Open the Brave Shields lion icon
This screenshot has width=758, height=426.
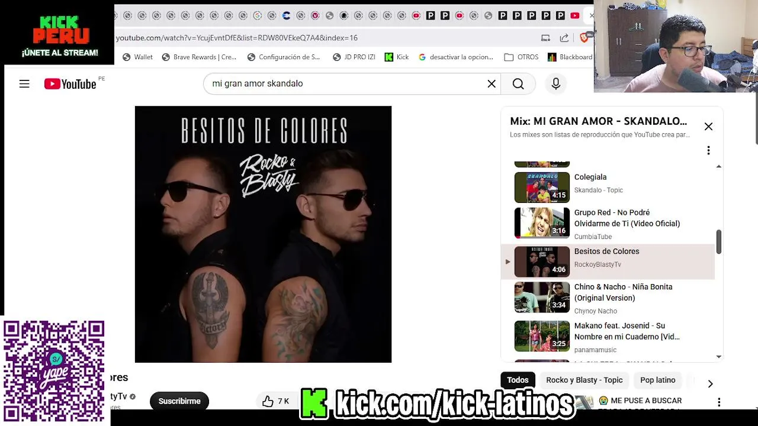pyautogui.click(x=584, y=38)
